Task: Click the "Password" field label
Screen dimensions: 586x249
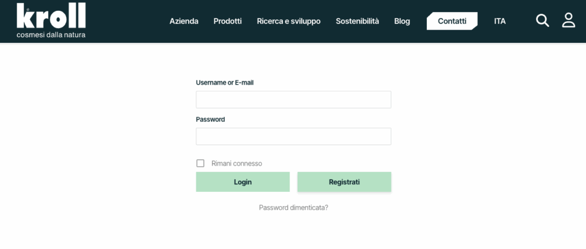Action: (x=210, y=119)
